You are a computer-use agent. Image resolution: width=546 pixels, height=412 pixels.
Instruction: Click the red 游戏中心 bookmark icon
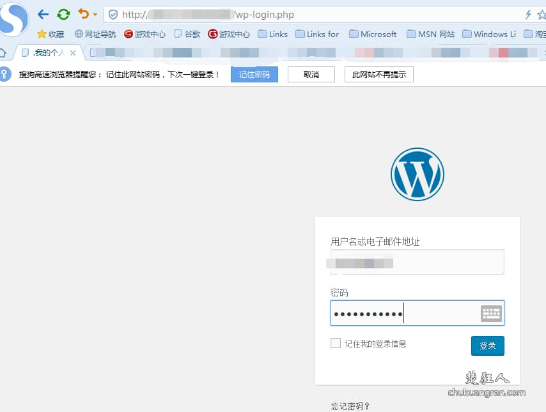[127, 34]
